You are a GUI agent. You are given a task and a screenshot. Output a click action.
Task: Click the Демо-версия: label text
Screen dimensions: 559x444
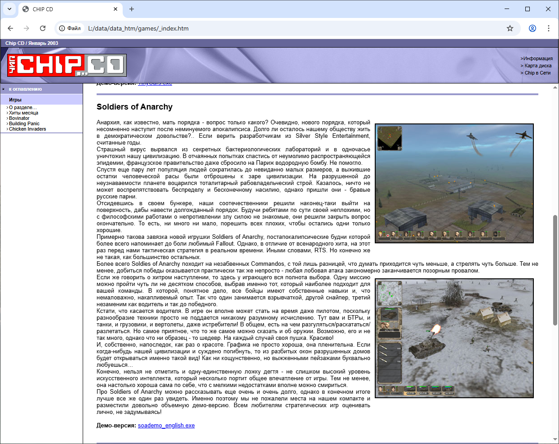pyautogui.click(x=116, y=426)
